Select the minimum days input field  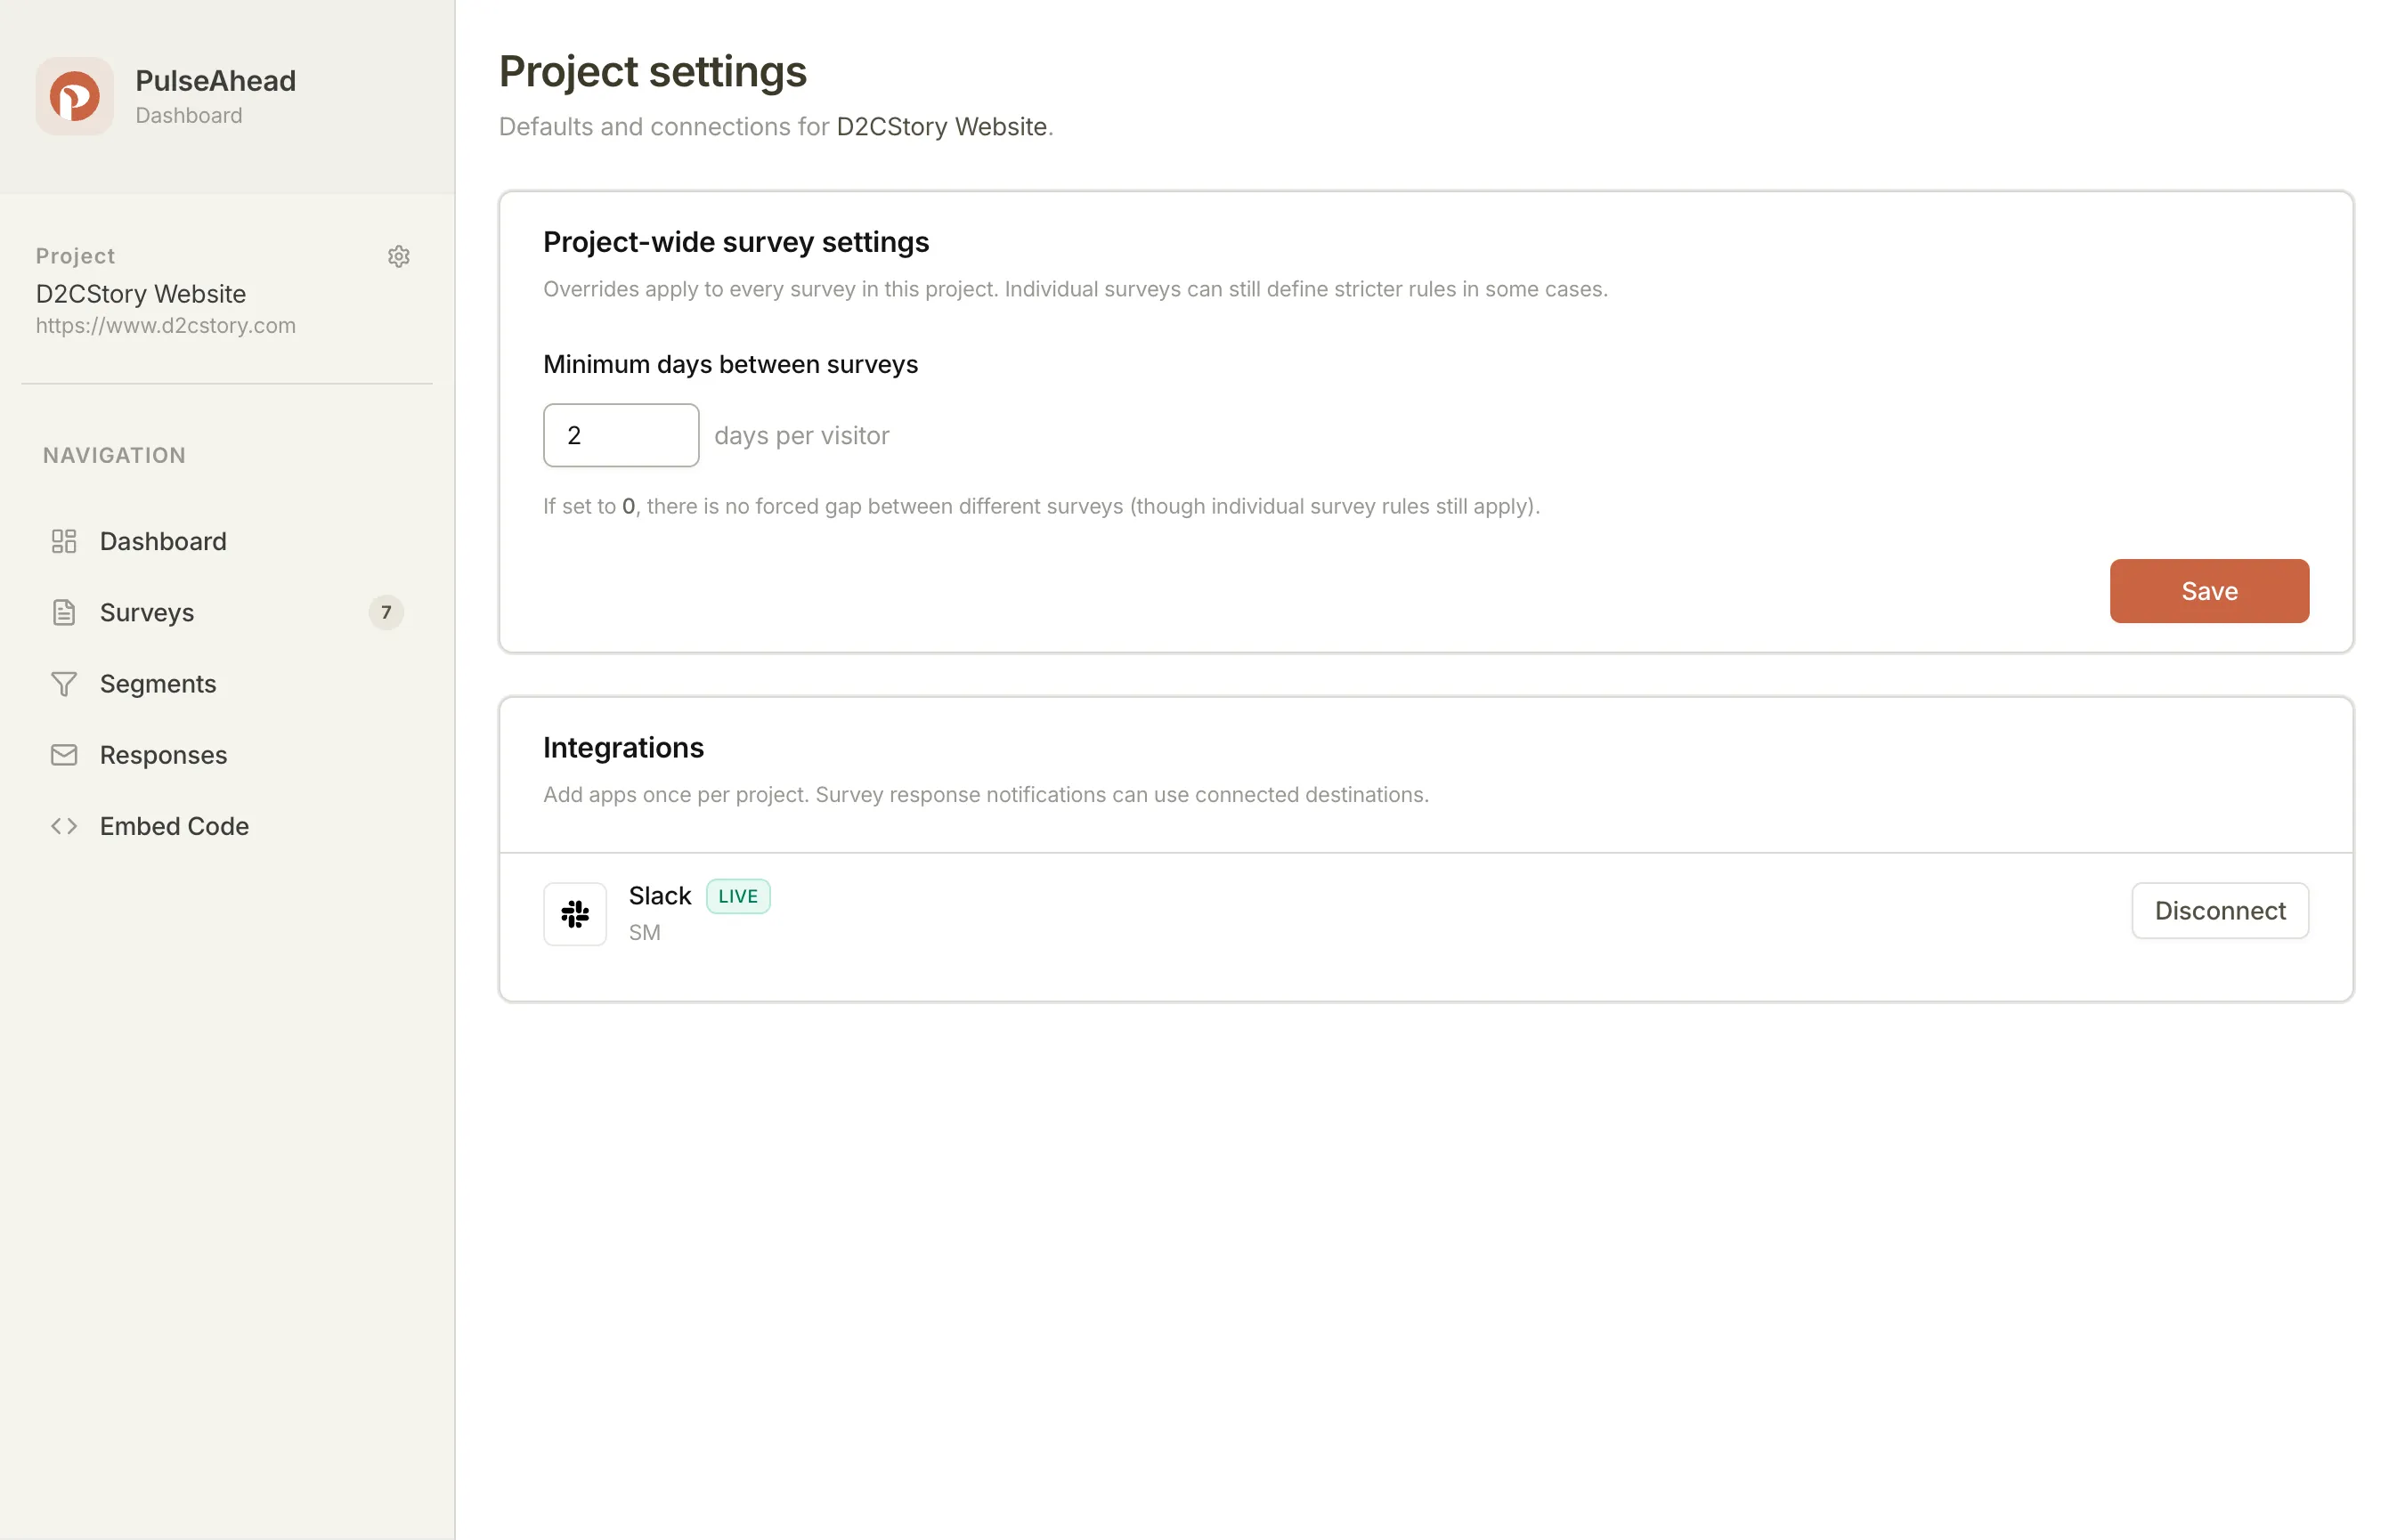(620, 435)
